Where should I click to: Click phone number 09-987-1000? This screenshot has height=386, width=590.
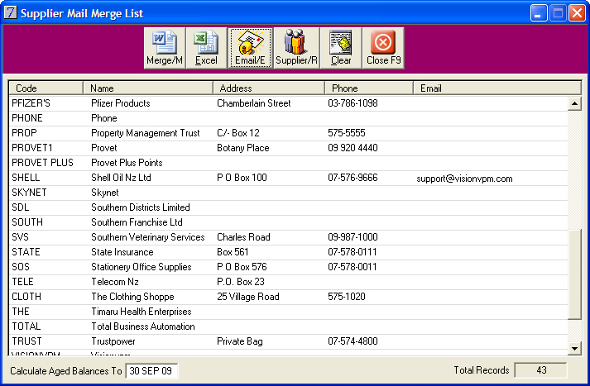coord(353,237)
